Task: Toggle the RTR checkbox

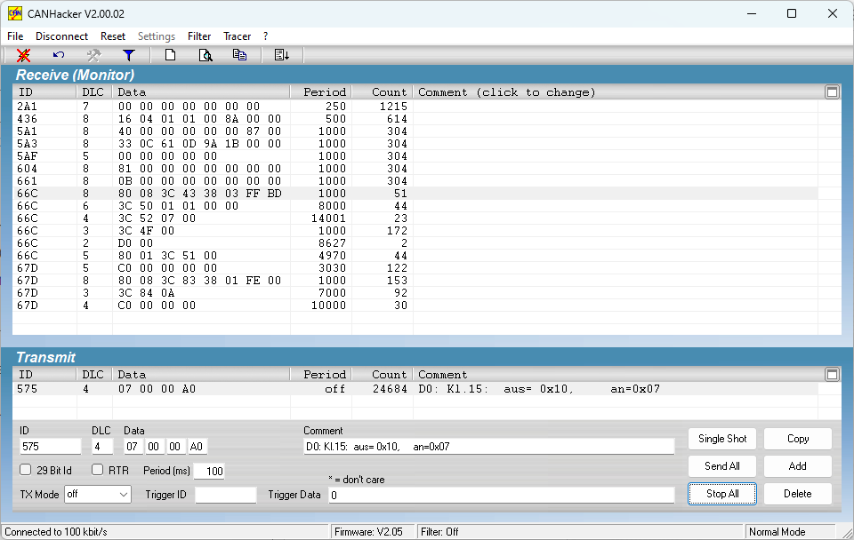Action: 98,469
